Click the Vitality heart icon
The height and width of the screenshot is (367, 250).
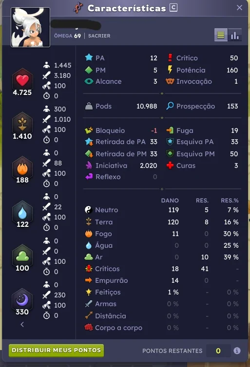[22, 79]
